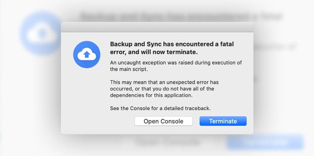314x156 pixels.
Task: Select the bold fatal error heading text
Action: tap(172, 48)
